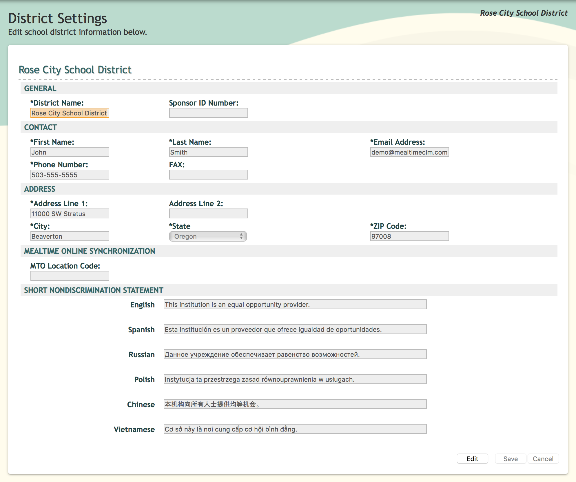
Task: Click the Chinese statement text field
Action: click(295, 404)
